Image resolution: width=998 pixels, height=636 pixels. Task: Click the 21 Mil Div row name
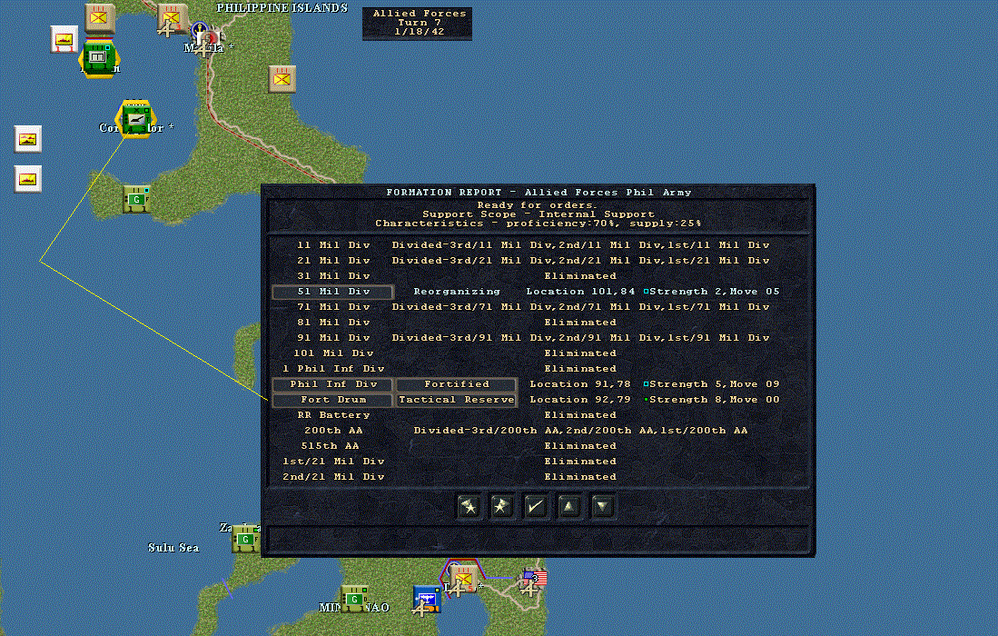point(333,261)
